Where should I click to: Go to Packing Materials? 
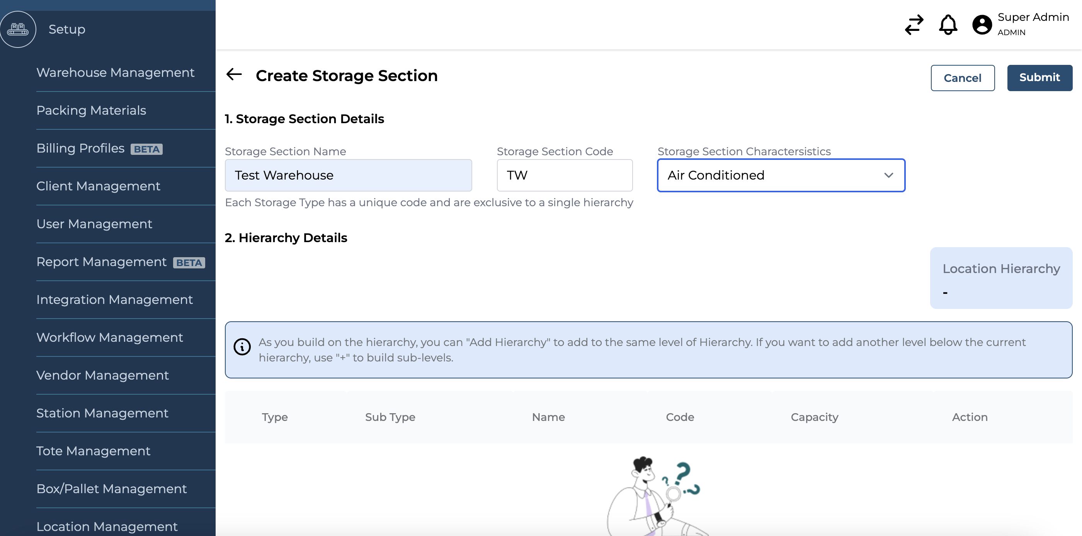click(x=91, y=110)
